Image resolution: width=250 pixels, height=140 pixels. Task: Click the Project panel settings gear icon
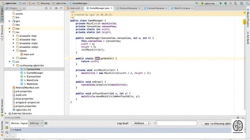[x=56, y=8]
